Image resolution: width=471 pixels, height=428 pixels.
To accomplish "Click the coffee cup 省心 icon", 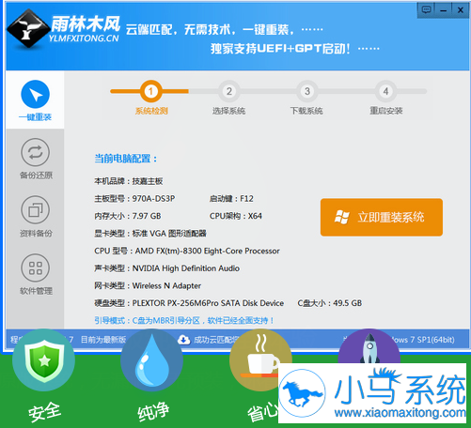I will point(260,360).
